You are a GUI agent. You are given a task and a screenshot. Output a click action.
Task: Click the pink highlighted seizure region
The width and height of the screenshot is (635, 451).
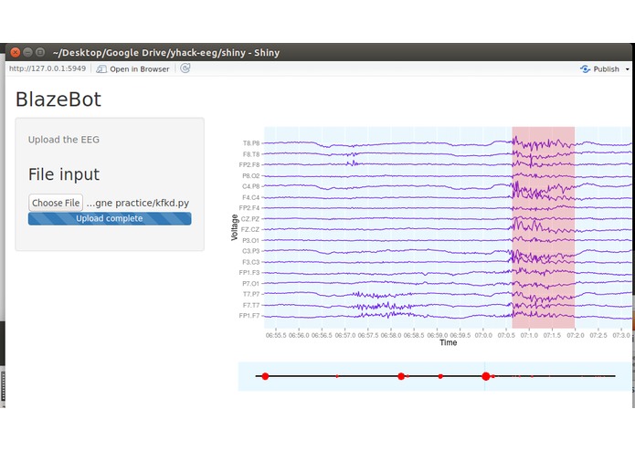(x=543, y=227)
